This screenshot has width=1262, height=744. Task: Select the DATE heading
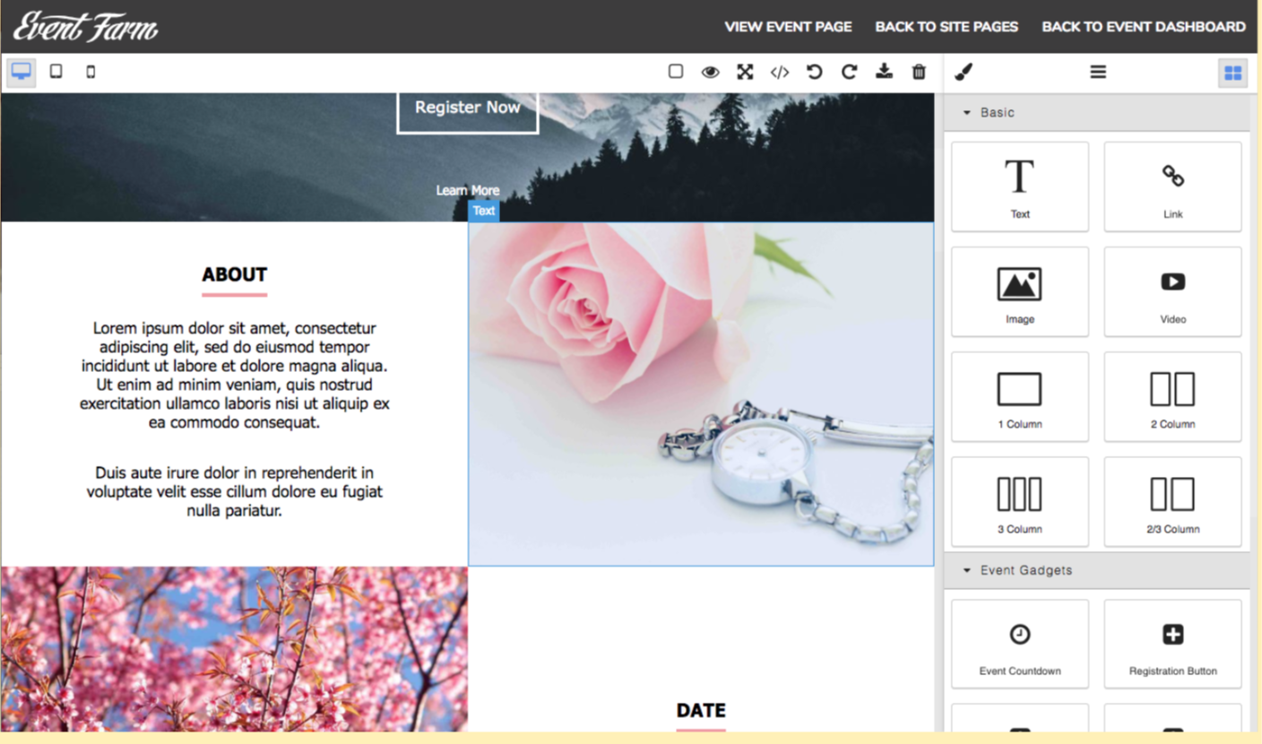tap(701, 711)
